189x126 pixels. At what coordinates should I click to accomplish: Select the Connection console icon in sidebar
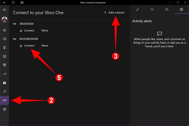point(4,100)
